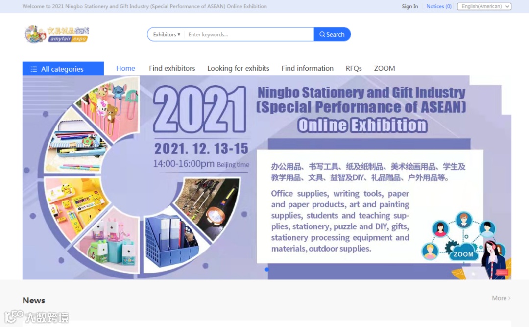Click the magnifier Search button
Image resolution: width=529 pixels, height=327 pixels.
point(332,34)
